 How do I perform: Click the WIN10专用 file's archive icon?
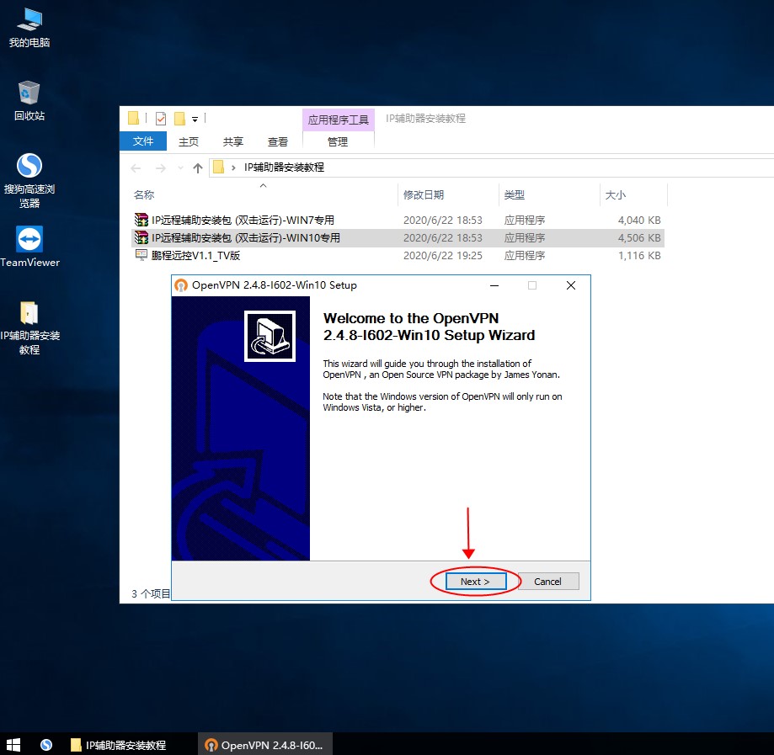[141, 237]
